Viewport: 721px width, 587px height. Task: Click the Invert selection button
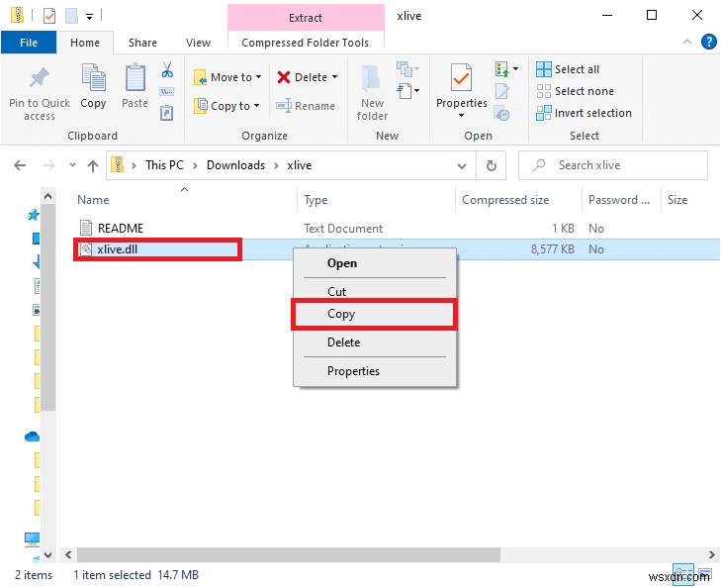[584, 113]
